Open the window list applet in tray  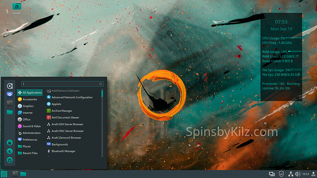pyautogui.click(x=272, y=174)
